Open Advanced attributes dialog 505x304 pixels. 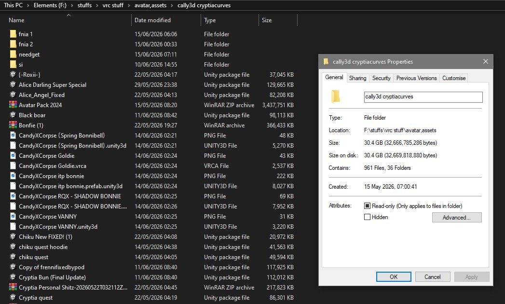click(457, 217)
